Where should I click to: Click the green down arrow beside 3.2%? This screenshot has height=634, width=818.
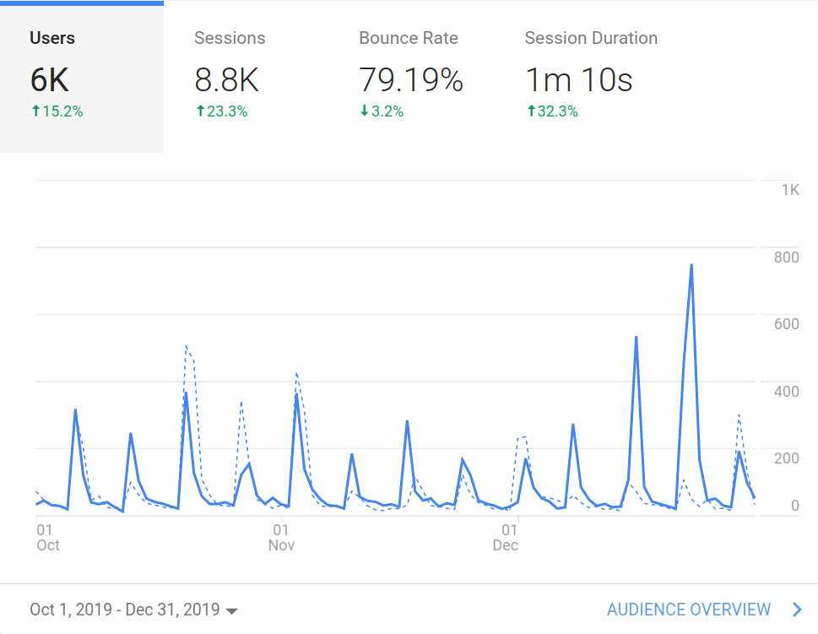tap(364, 111)
